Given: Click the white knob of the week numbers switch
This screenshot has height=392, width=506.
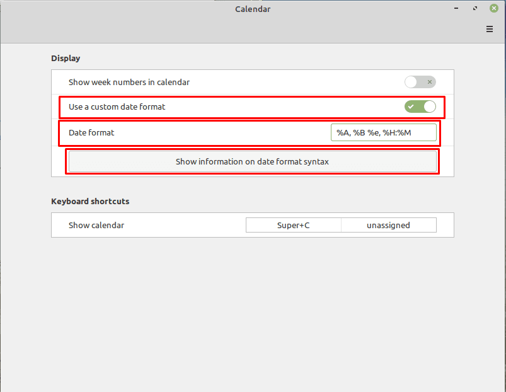Looking at the screenshot, I should (411, 82).
